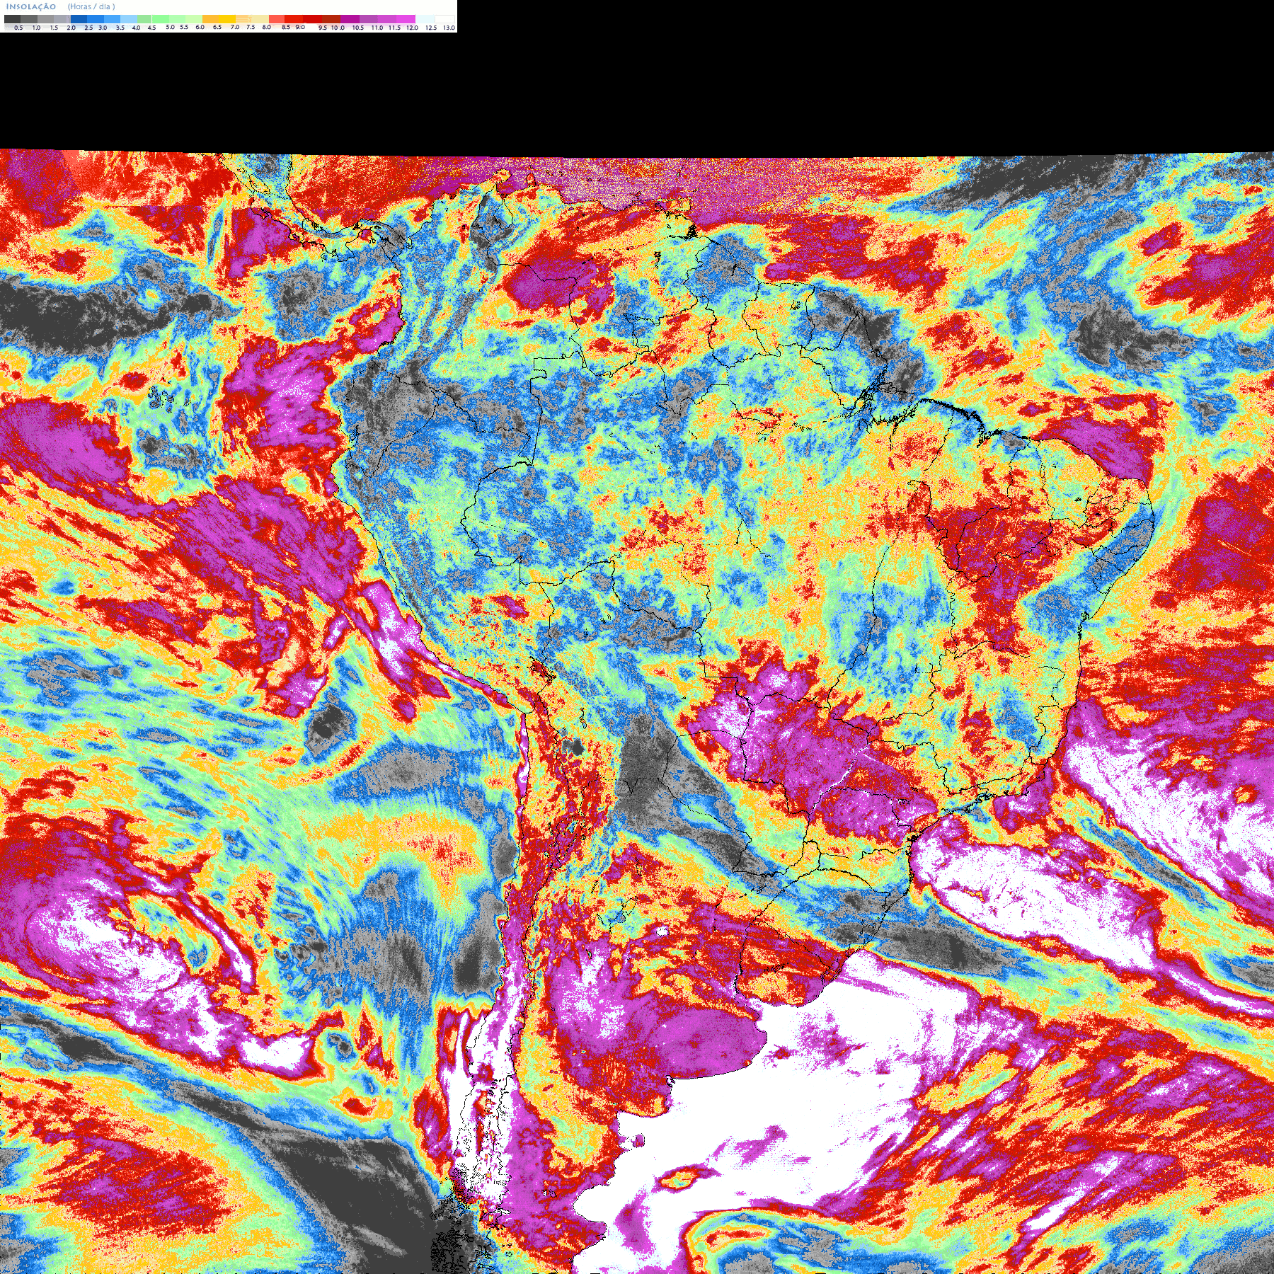The height and width of the screenshot is (1274, 1274).
Task: Select the 6.0 legend value
Action: coord(200,27)
